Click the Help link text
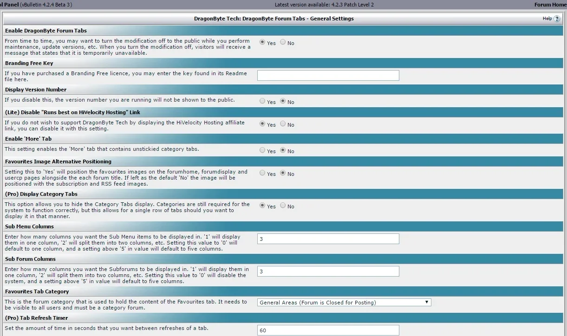This screenshot has width=567, height=336. [x=547, y=19]
